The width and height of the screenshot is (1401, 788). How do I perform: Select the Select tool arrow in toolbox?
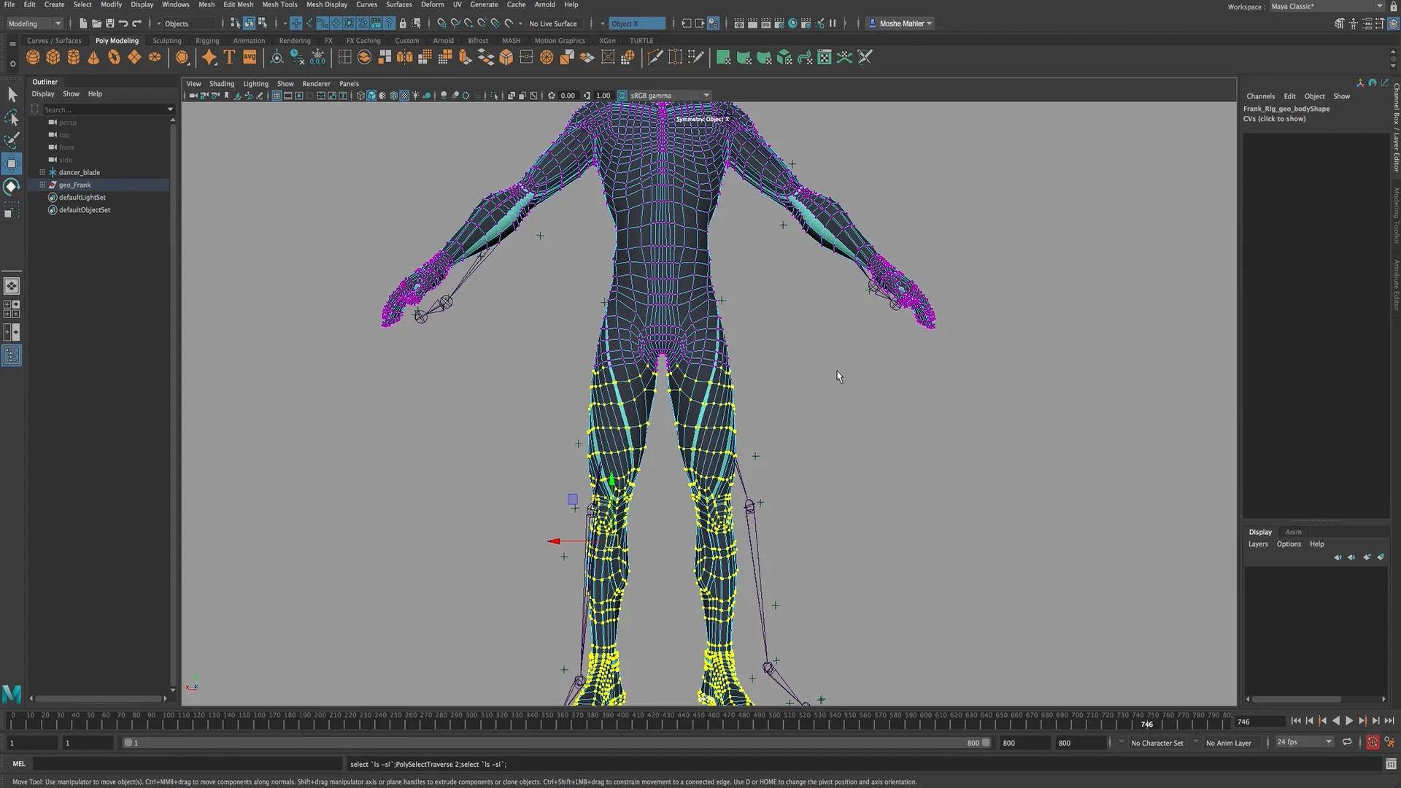12,94
